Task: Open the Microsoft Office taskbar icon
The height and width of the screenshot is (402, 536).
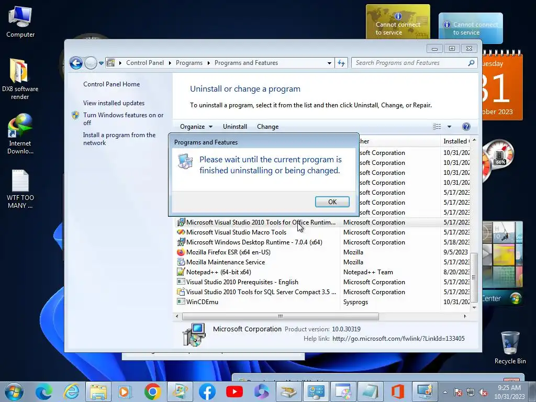Action: 397,392
